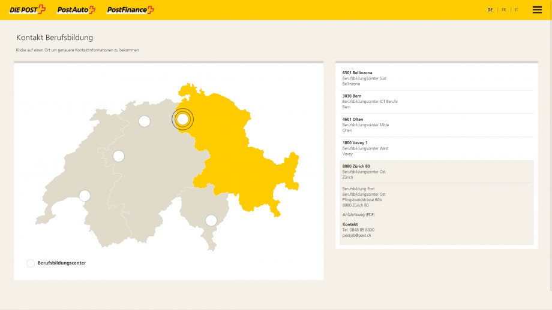The height and width of the screenshot is (310, 552).
Task: Switch site language to FR
Action: pyautogui.click(x=504, y=10)
